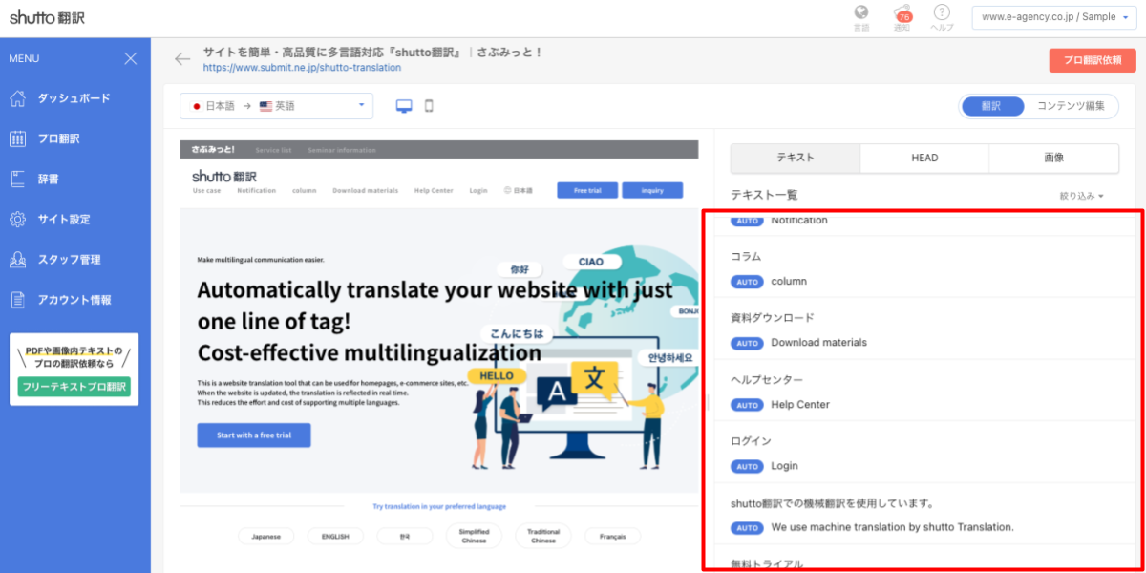This screenshot has height=573, width=1146.
Task: Click AUTO badge next to Download materials
Action: (747, 343)
